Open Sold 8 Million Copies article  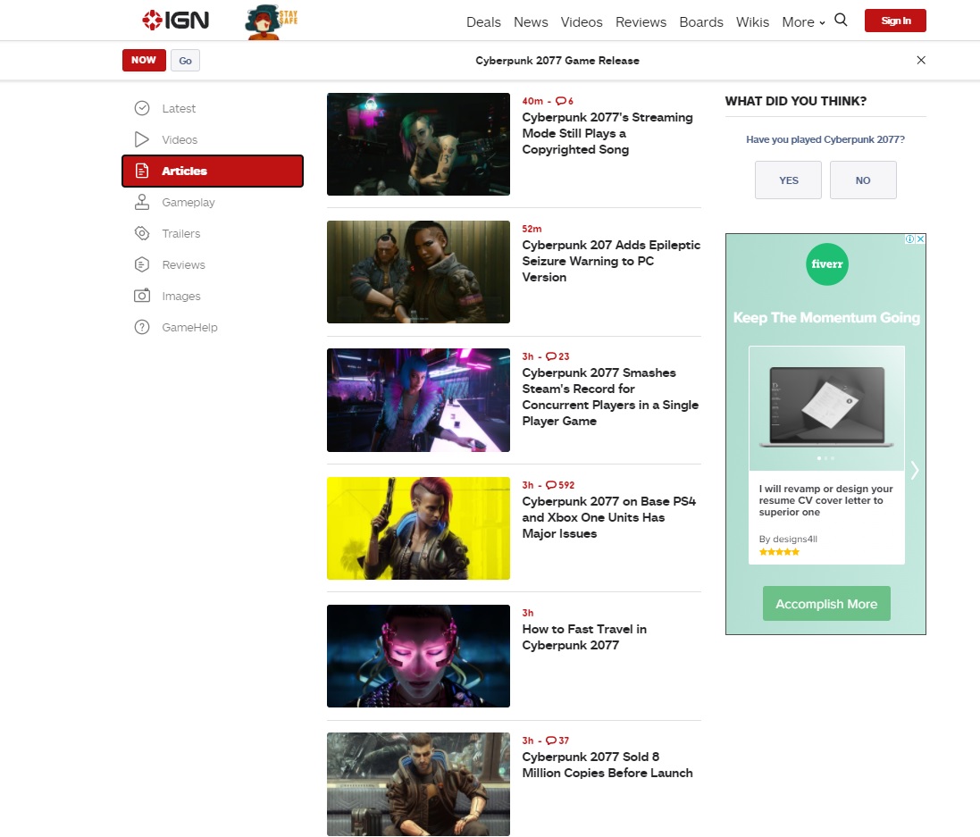click(x=607, y=765)
